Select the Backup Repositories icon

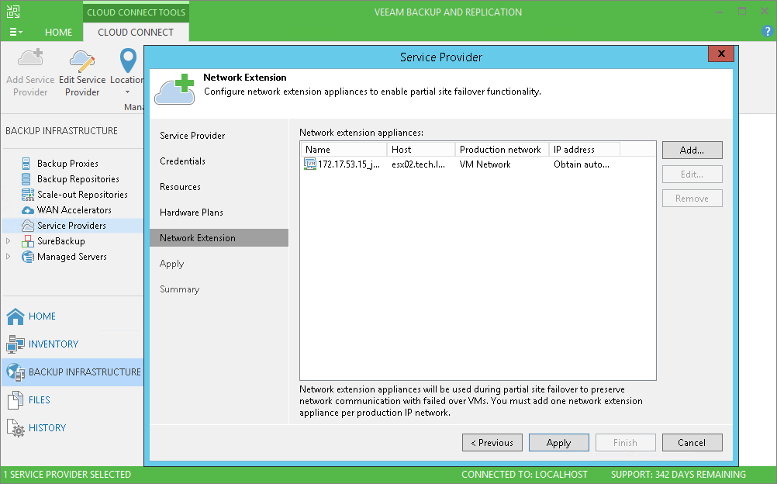coord(26,178)
